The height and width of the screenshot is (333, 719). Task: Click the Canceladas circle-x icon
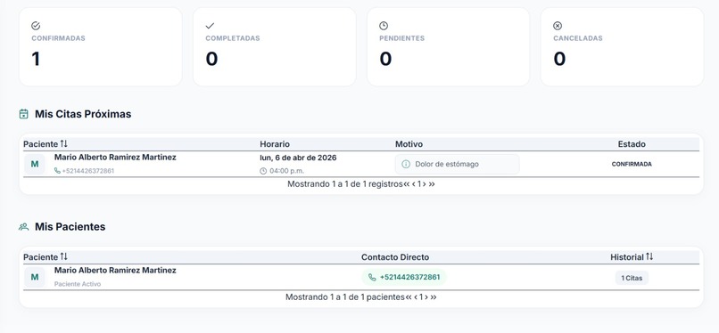coord(558,26)
